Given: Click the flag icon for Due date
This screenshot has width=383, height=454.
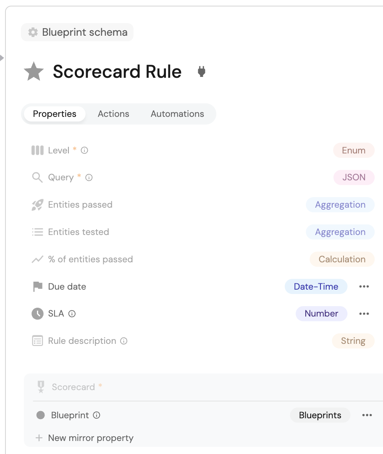Looking at the screenshot, I should [x=38, y=287].
